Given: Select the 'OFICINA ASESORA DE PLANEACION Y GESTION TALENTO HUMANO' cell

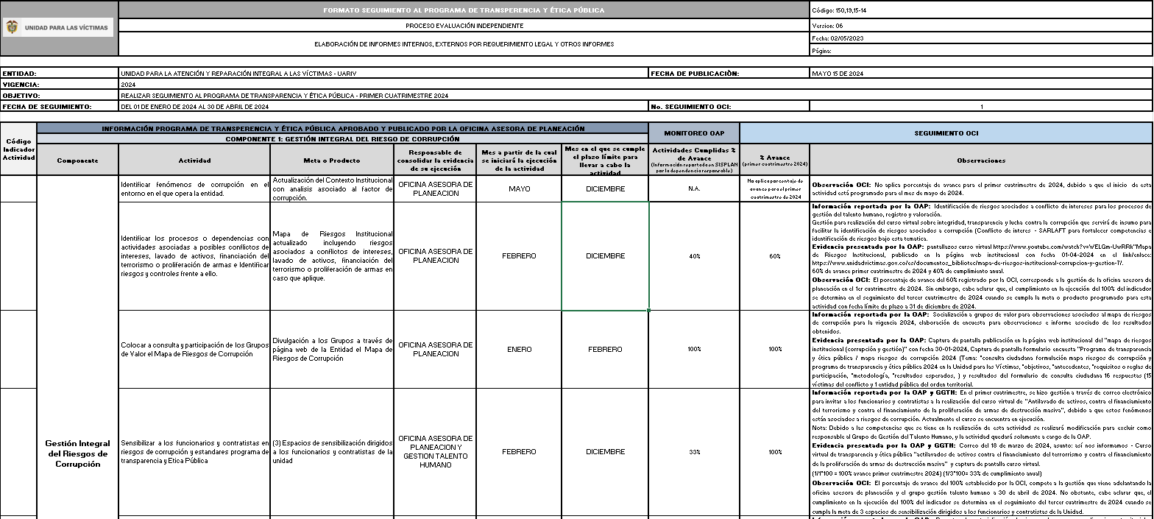Looking at the screenshot, I should pyautogui.click(x=435, y=452).
